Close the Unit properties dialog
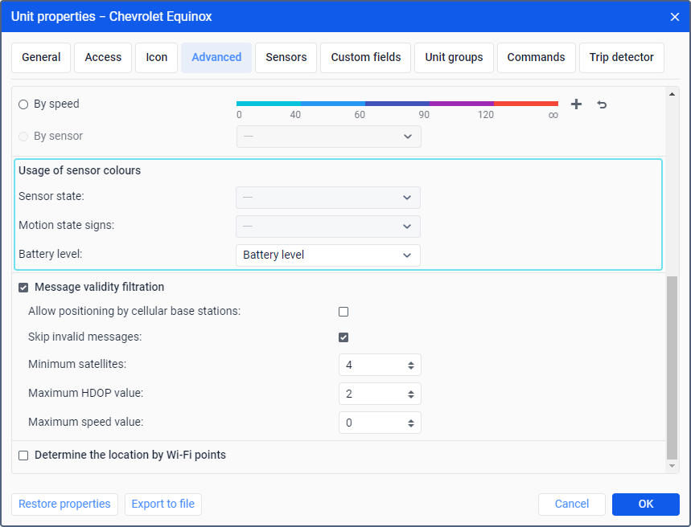Screen dimensions: 691x527 pyautogui.click(x=674, y=17)
